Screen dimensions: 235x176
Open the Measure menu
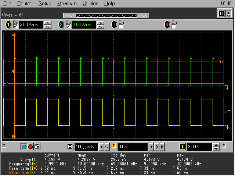67,3
